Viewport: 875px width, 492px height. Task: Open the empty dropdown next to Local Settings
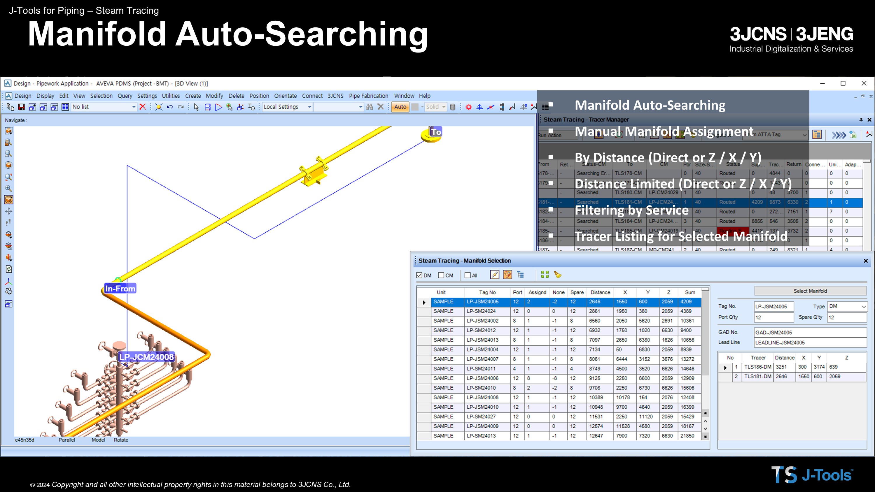click(x=360, y=107)
